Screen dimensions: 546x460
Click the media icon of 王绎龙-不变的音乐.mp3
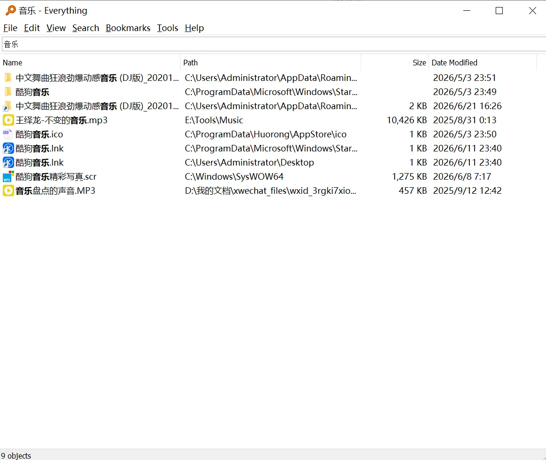pos(8,120)
